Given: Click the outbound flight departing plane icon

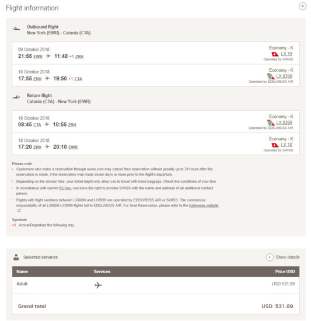Looking at the screenshot, I should (x=16, y=29).
